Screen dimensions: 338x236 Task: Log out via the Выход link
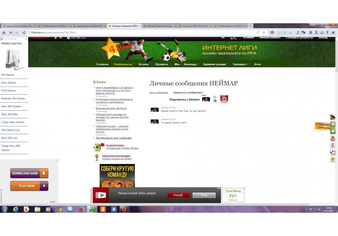point(323,38)
